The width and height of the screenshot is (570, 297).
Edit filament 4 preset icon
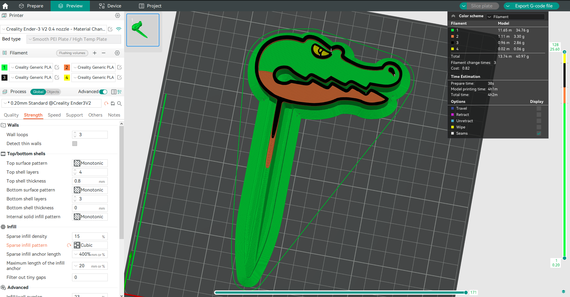click(x=119, y=77)
